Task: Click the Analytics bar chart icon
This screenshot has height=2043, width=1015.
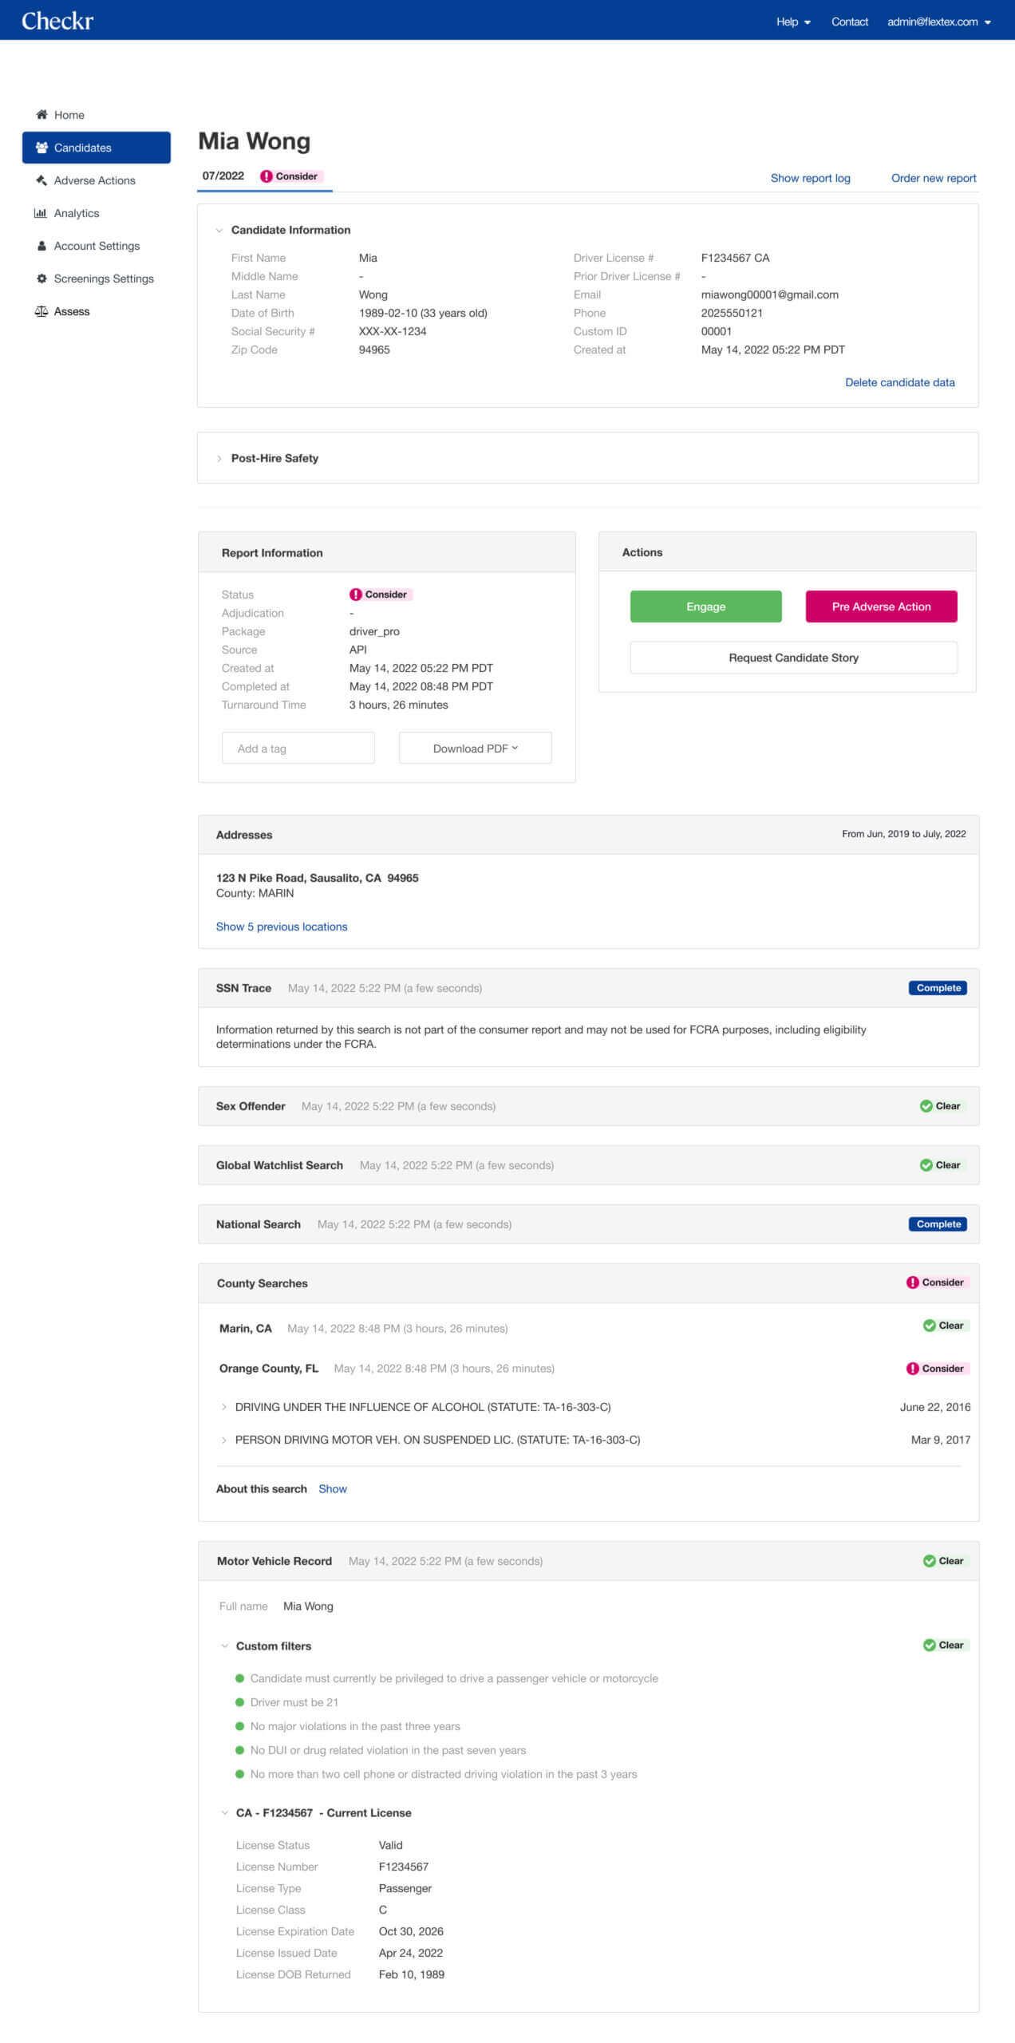Action: [x=40, y=213]
